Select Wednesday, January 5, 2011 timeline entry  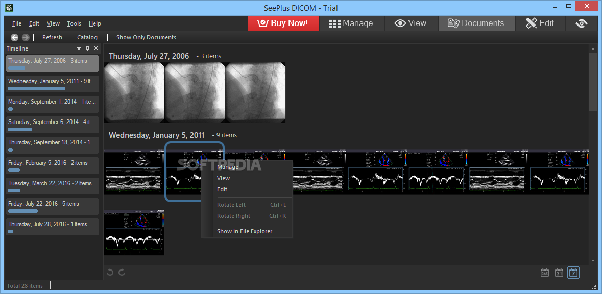pyautogui.click(x=52, y=84)
